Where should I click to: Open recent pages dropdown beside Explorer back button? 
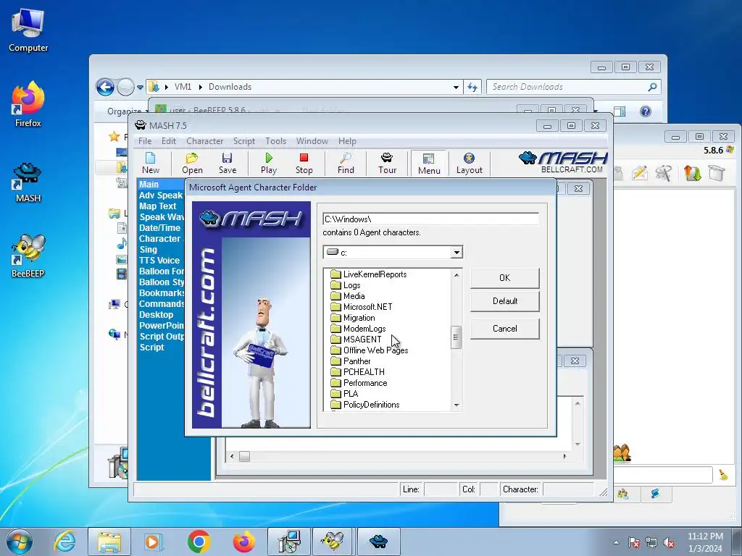click(x=140, y=87)
